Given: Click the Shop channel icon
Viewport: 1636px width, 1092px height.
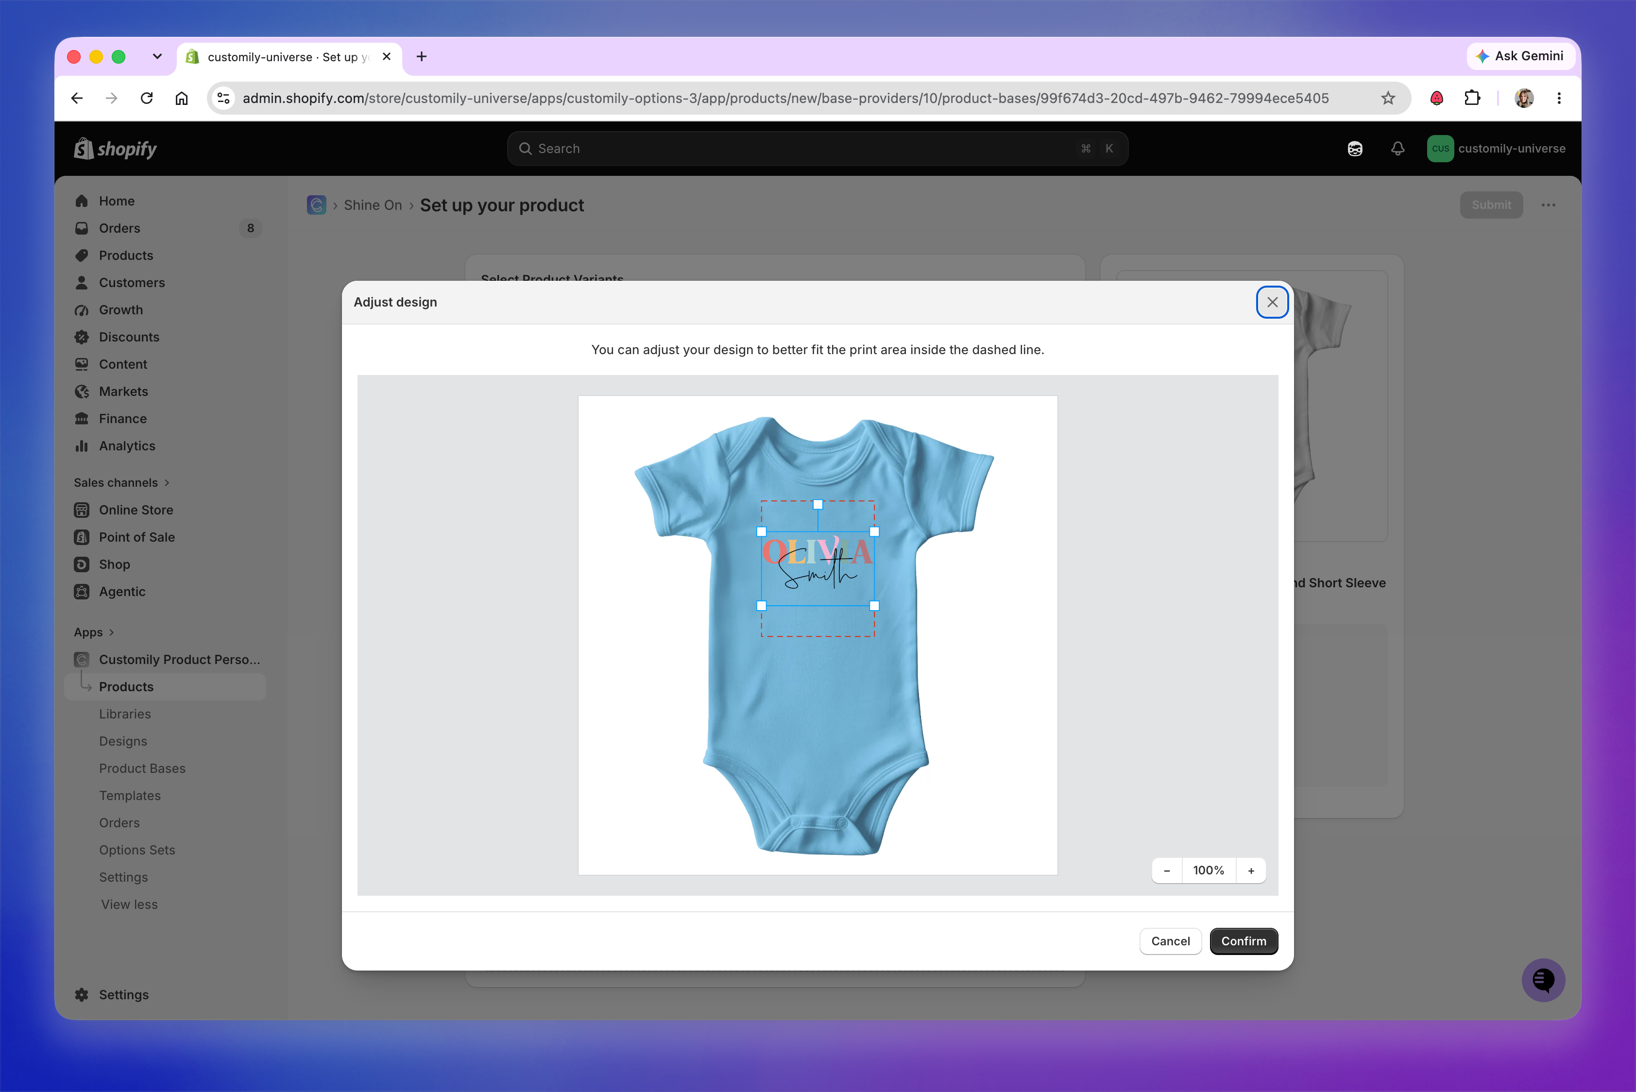Looking at the screenshot, I should click(82, 564).
